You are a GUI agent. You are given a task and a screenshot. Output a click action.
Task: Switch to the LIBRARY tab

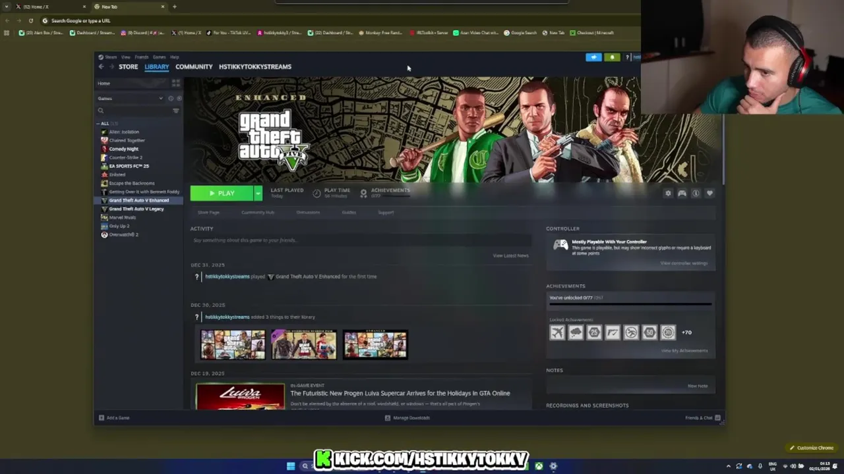[157, 66]
